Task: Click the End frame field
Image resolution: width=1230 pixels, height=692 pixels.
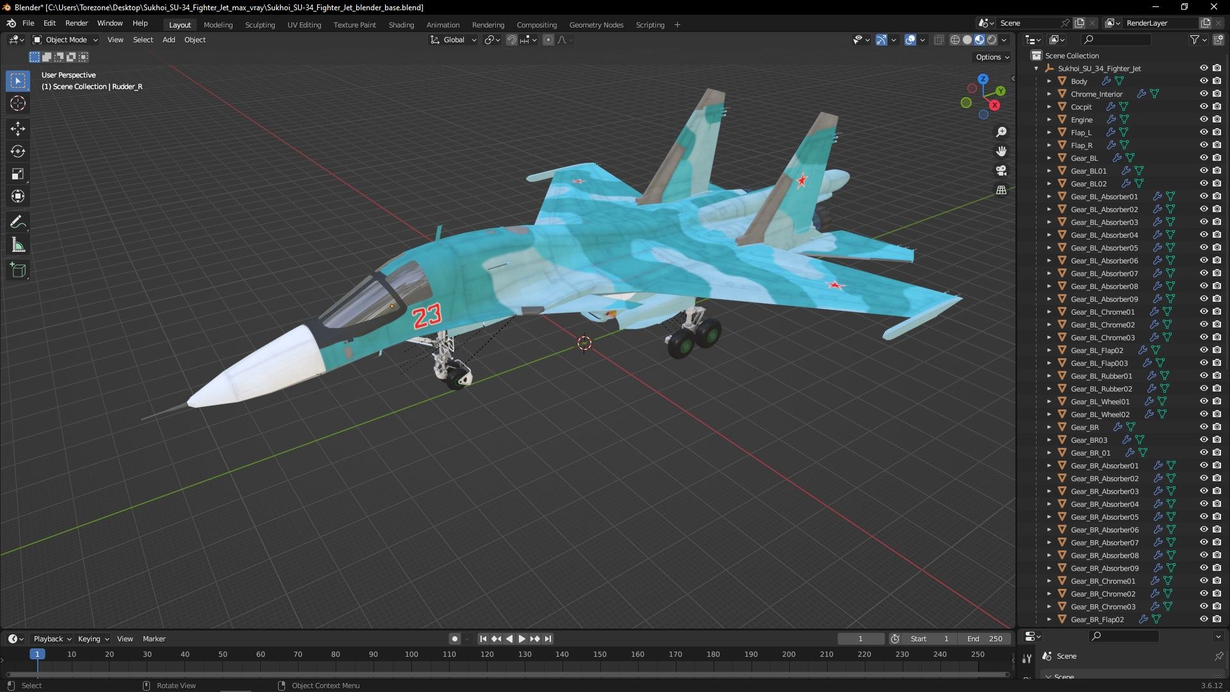Action: pyautogui.click(x=985, y=639)
